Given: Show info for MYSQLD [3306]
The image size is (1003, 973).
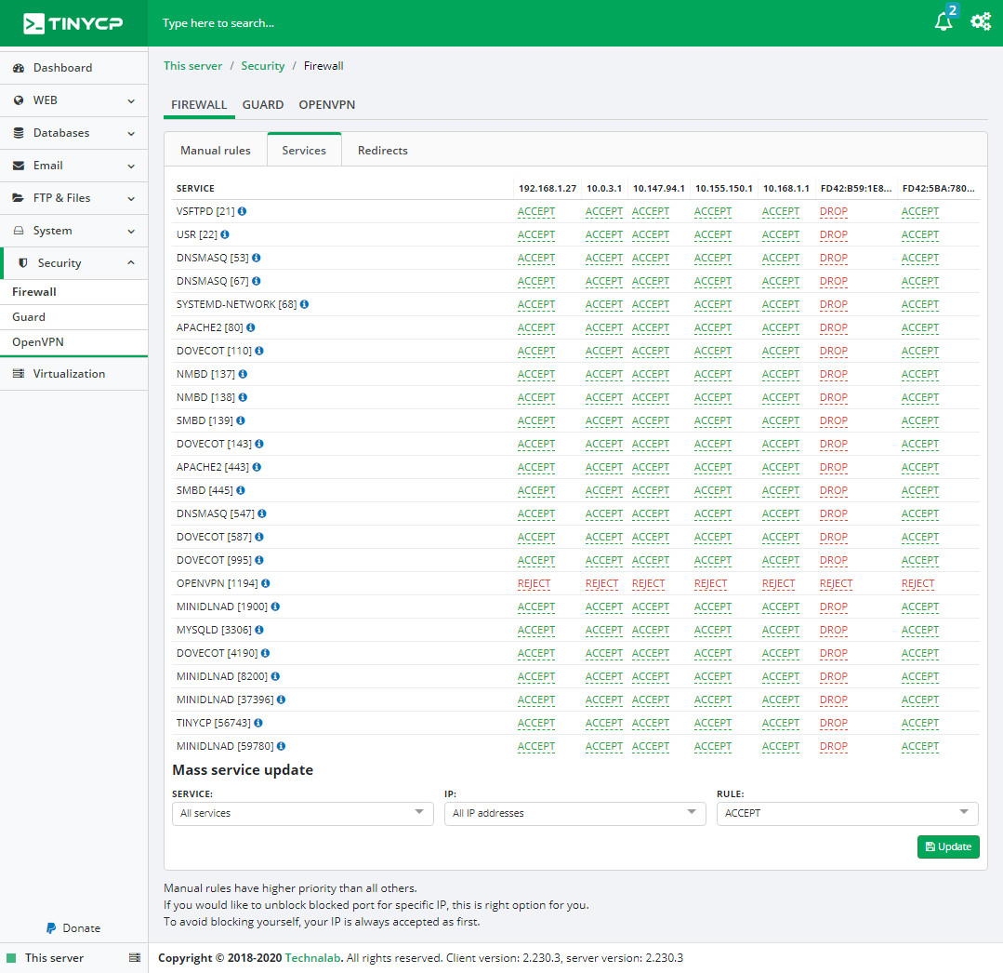Looking at the screenshot, I should point(259,630).
